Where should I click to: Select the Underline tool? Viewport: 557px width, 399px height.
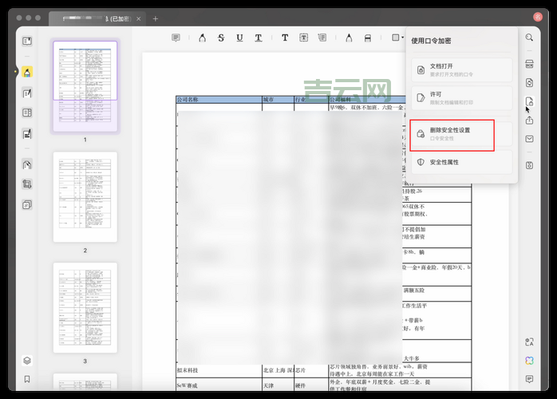coord(239,38)
